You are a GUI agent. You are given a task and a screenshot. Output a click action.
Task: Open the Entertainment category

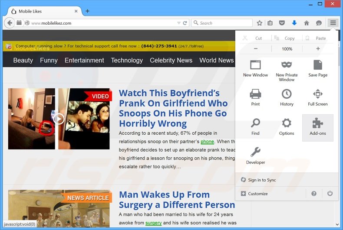pyautogui.click(x=84, y=60)
